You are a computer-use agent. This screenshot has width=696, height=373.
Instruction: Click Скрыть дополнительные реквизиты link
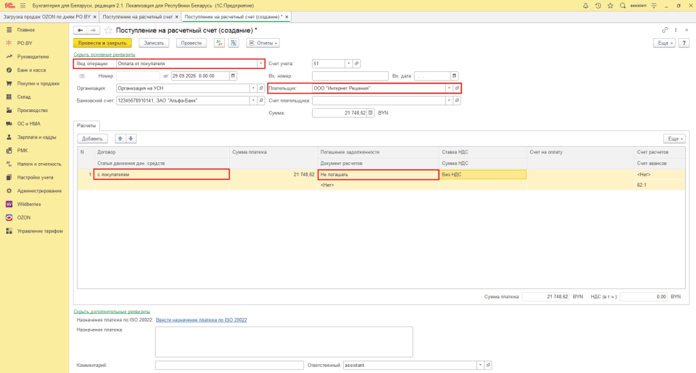[x=112, y=311]
